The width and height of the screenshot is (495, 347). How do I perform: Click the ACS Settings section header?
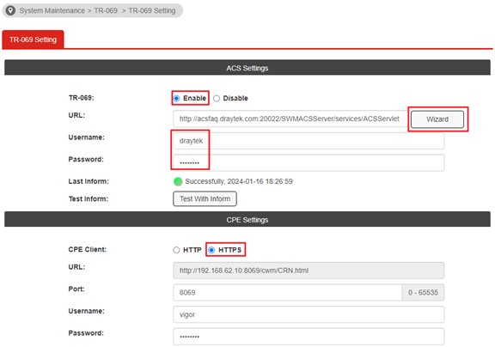pos(247,68)
